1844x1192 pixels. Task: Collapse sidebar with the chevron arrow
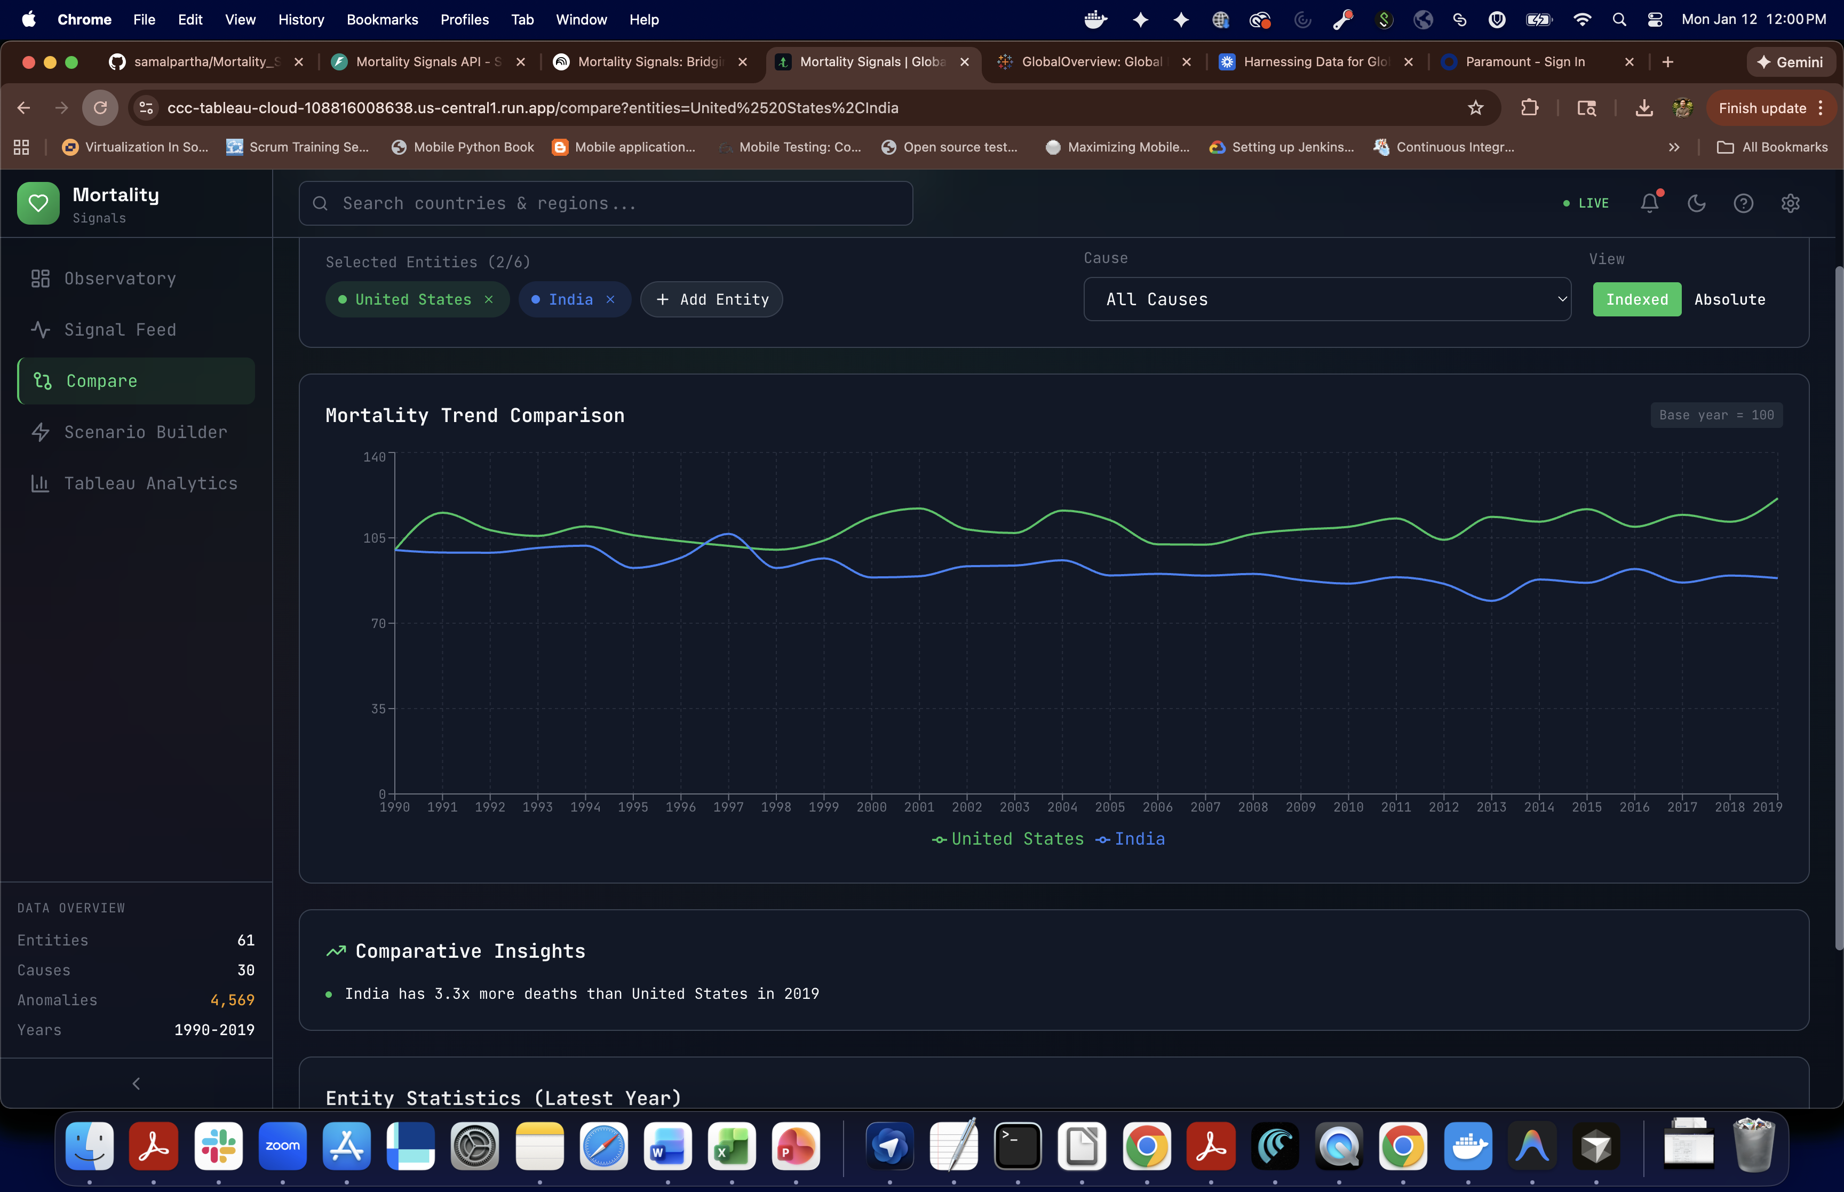pyautogui.click(x=136, y=1084)
